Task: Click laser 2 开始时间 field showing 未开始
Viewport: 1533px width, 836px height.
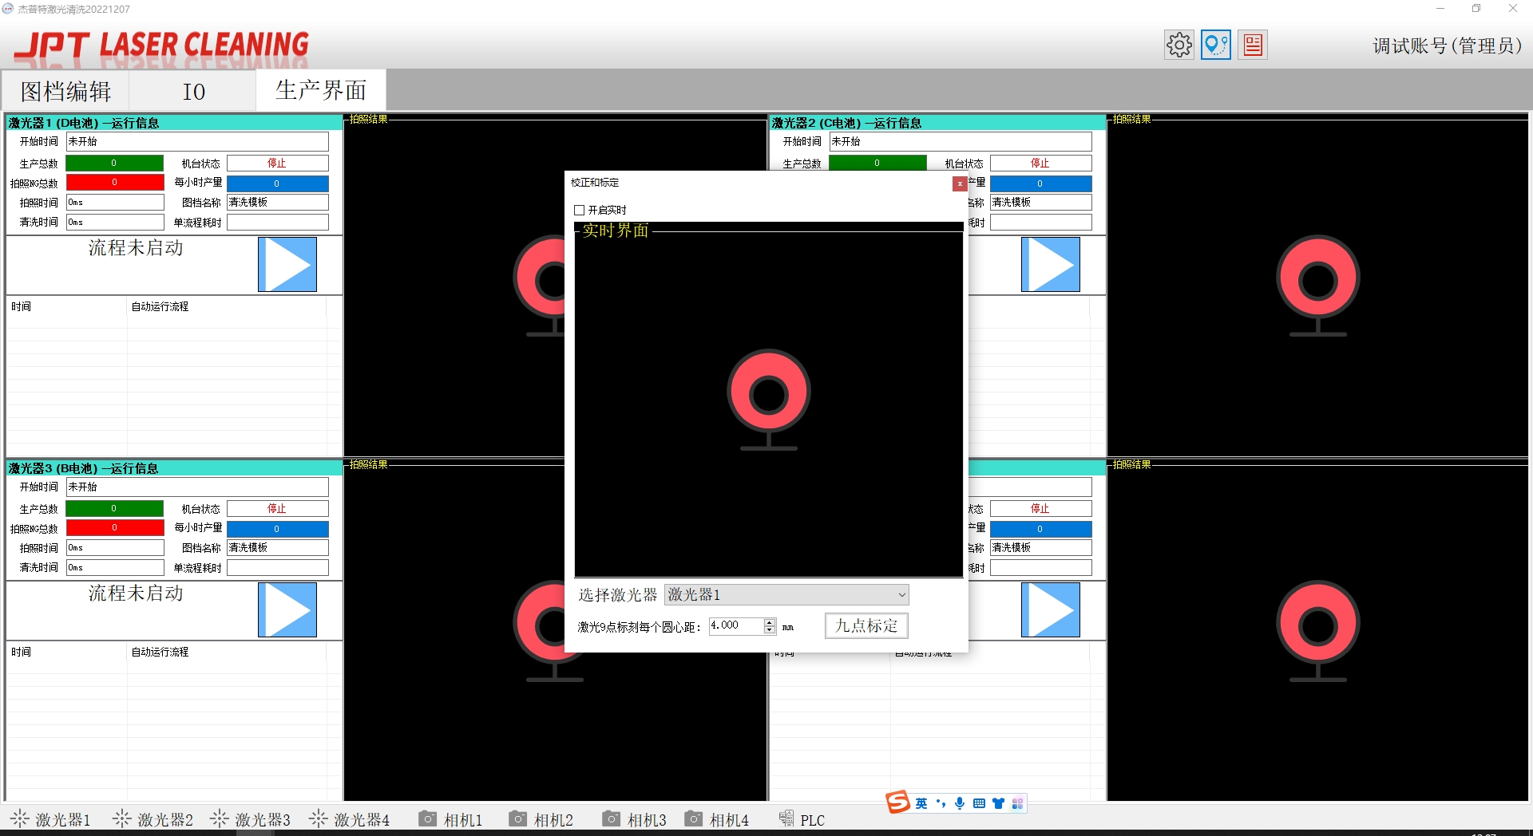Action: click(x=961, y=141)
